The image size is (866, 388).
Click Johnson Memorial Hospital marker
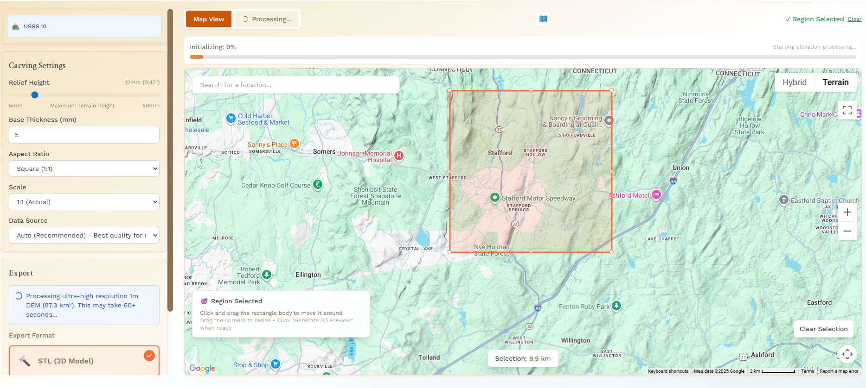398,156
